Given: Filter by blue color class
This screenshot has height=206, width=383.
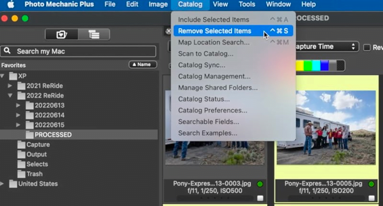Looking at the screenshot, I should click(325, 66).
